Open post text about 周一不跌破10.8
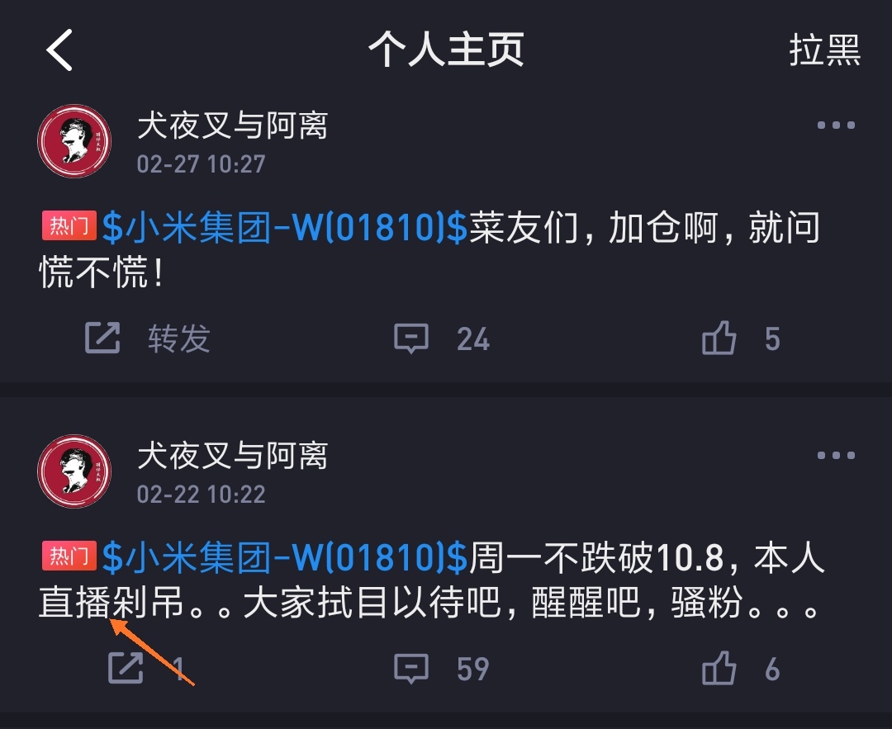 pyautogui.click(x=432, y=580)
